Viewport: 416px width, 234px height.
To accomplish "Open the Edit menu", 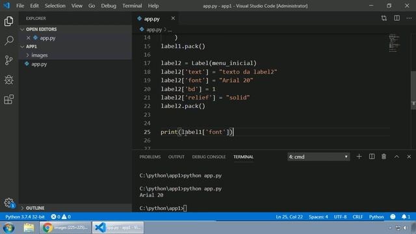I will 34,6.
